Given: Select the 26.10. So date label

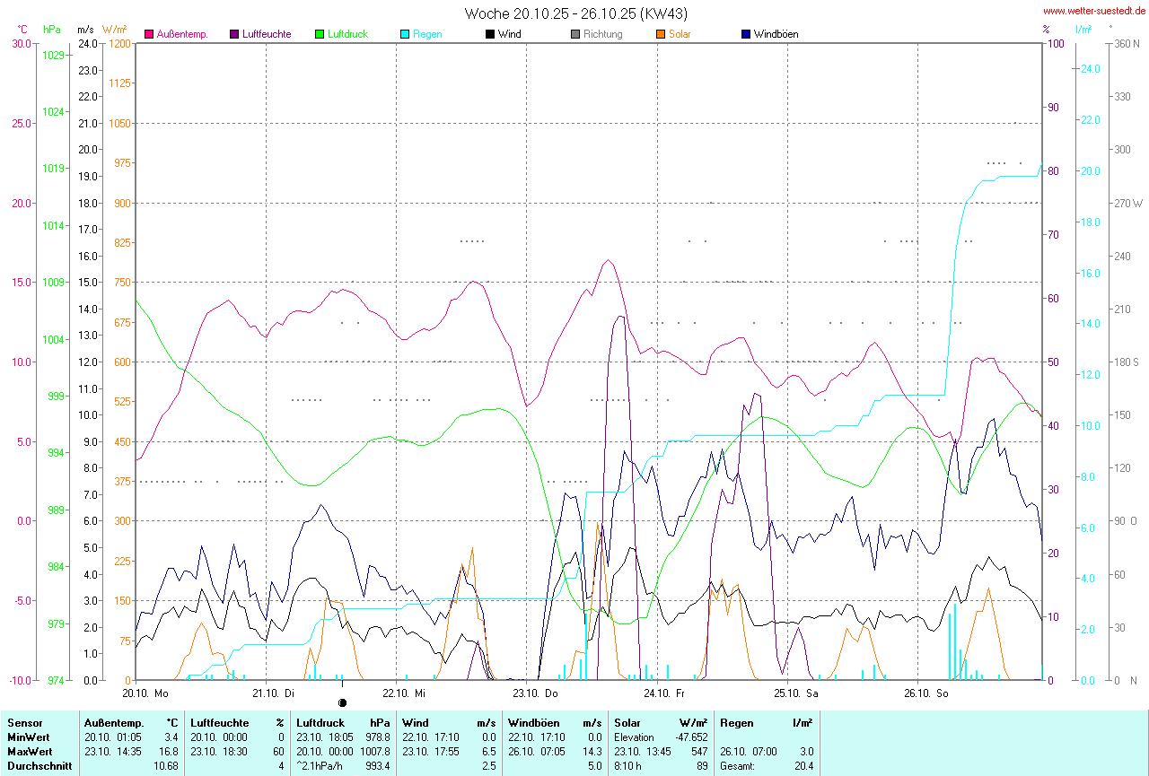Looking at the screenshot, I should pyautogui.click(x=925, y=693).
